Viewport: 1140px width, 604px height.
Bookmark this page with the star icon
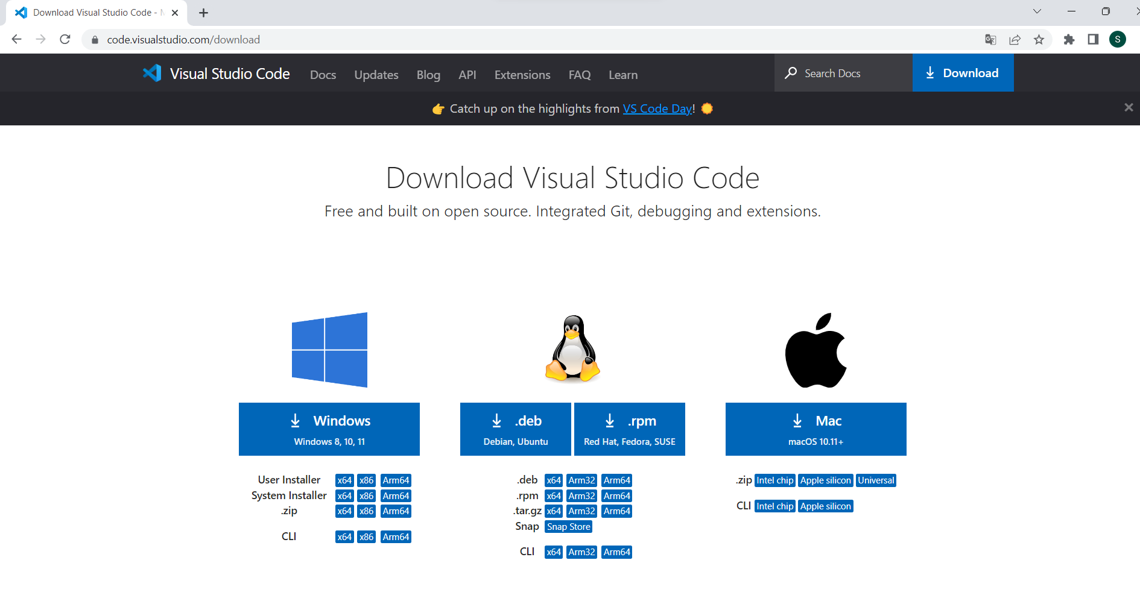pos(1039,39)
